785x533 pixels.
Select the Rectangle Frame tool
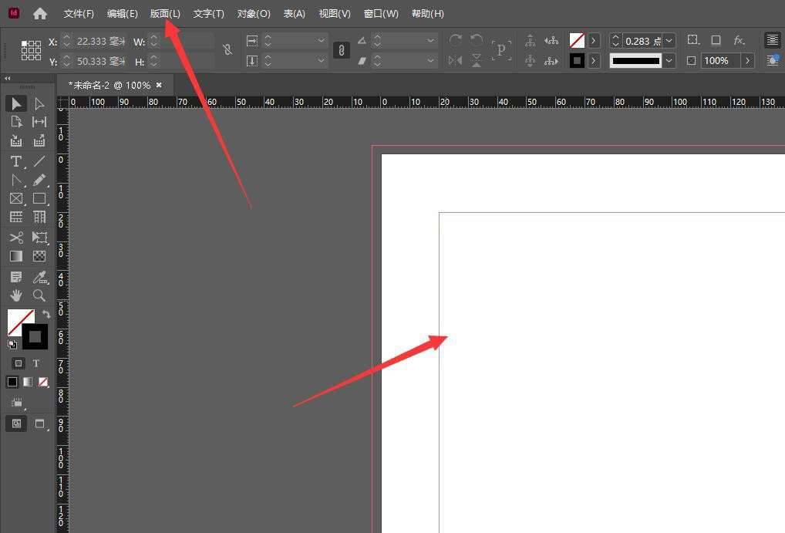click(15, 199)
